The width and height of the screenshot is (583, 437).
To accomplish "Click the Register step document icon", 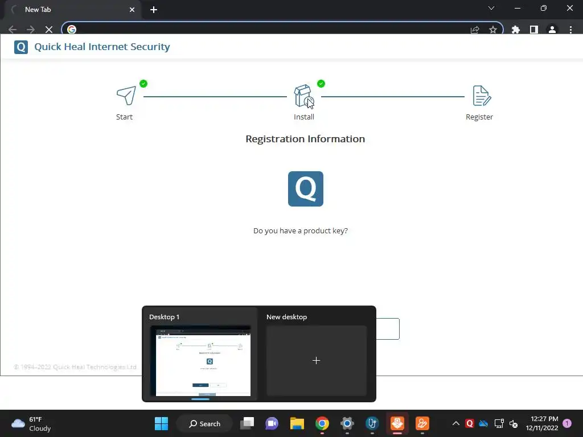I will [482, 96].
